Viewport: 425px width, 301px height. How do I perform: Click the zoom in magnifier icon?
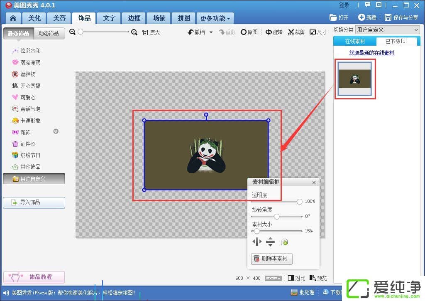pyautogui.click(x=134, y=32)
